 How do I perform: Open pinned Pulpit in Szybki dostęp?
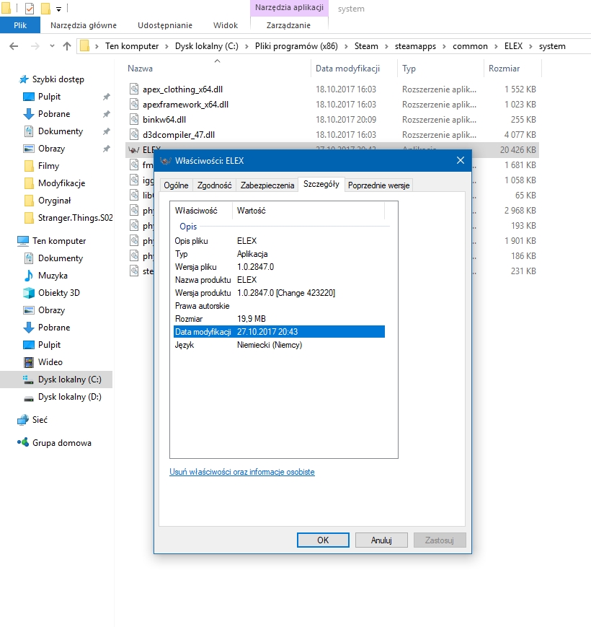pyautogui.click(x=49, y=97)
